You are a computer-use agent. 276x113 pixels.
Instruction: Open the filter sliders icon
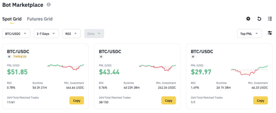pyautogui.click(x=270, y=33)
